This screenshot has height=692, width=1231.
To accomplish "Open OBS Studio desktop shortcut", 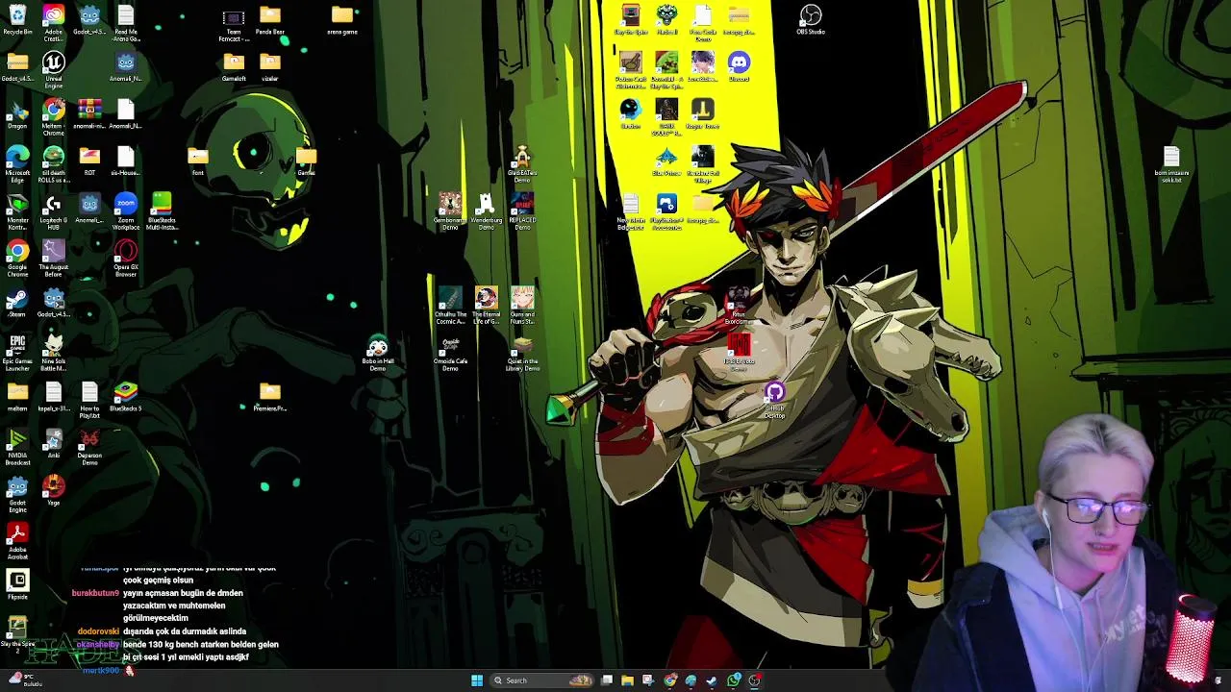I will pos(811,19).
